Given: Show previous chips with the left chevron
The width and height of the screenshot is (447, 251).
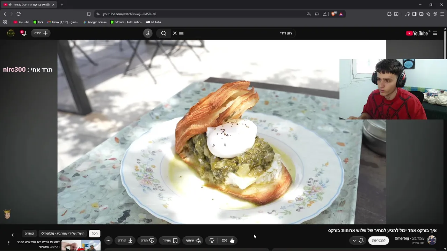Looking at the screenshot, I should 12,235.
